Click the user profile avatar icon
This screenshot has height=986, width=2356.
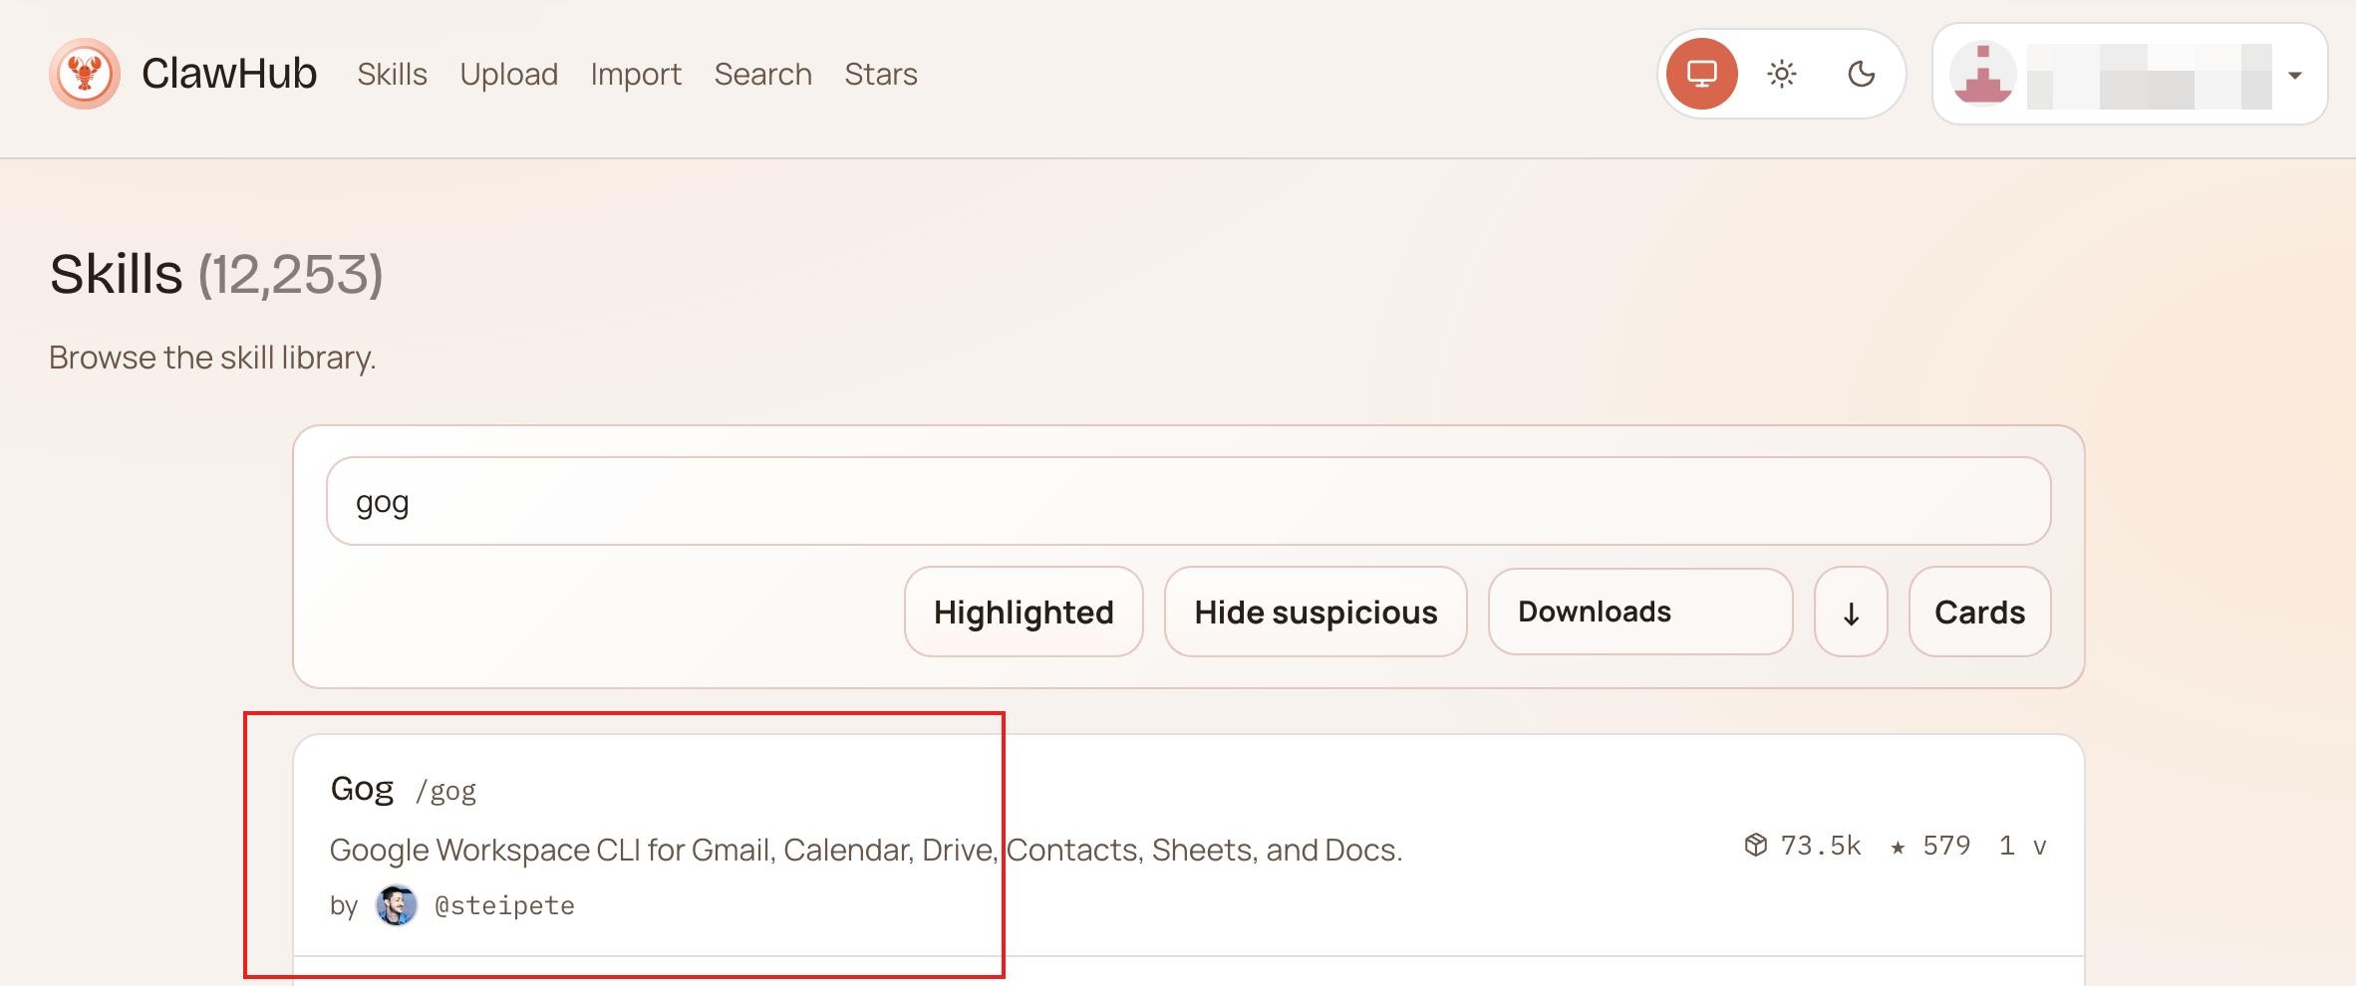(x=1982, y=75)
